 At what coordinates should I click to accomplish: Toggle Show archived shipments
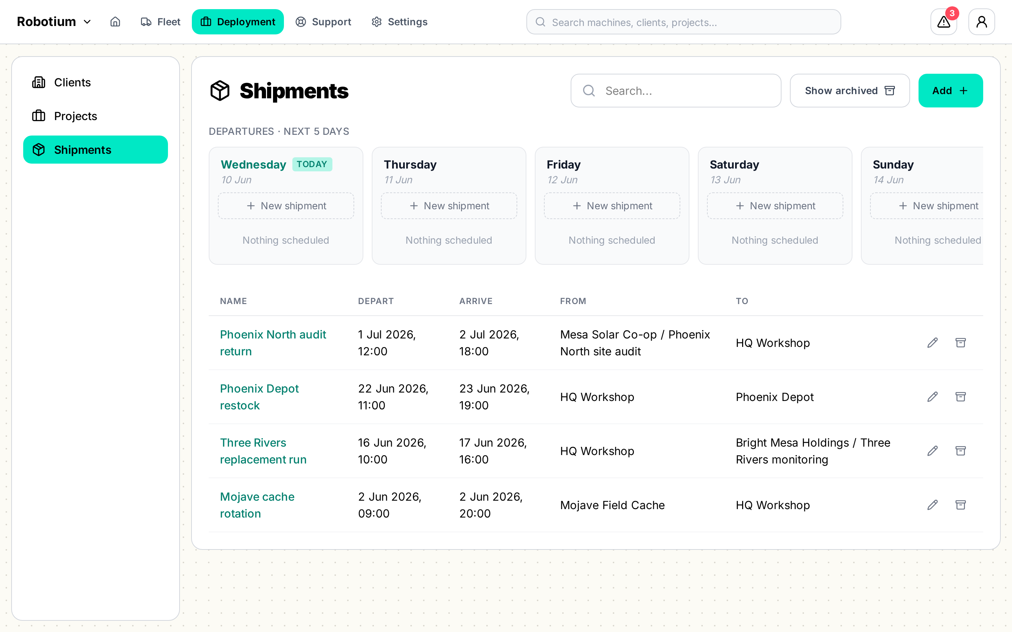point(850,91)
